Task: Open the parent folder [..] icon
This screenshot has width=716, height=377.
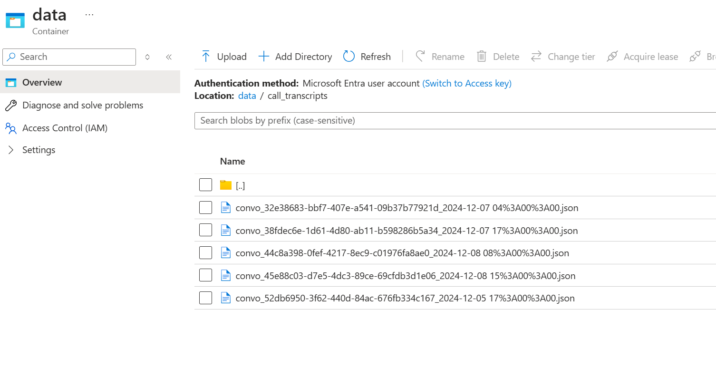Action: point(226,185)
